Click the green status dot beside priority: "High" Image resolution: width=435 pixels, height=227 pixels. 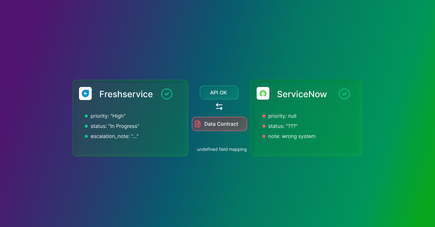86,116
